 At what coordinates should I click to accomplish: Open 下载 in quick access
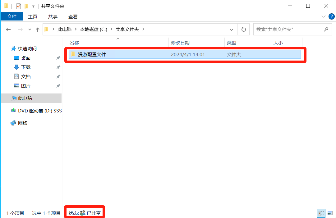tap(26, 67)
